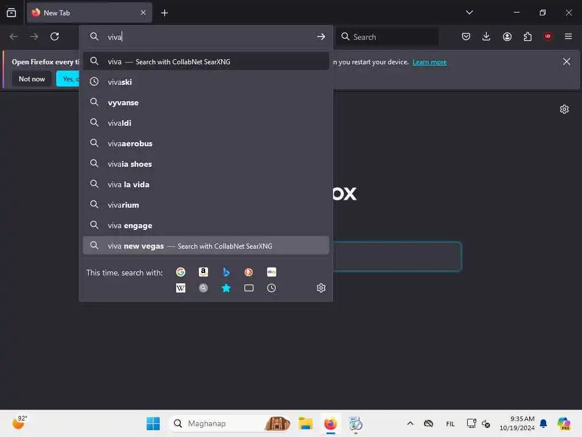Open the Copilot PRE taskbar icon

click(564, 423)
